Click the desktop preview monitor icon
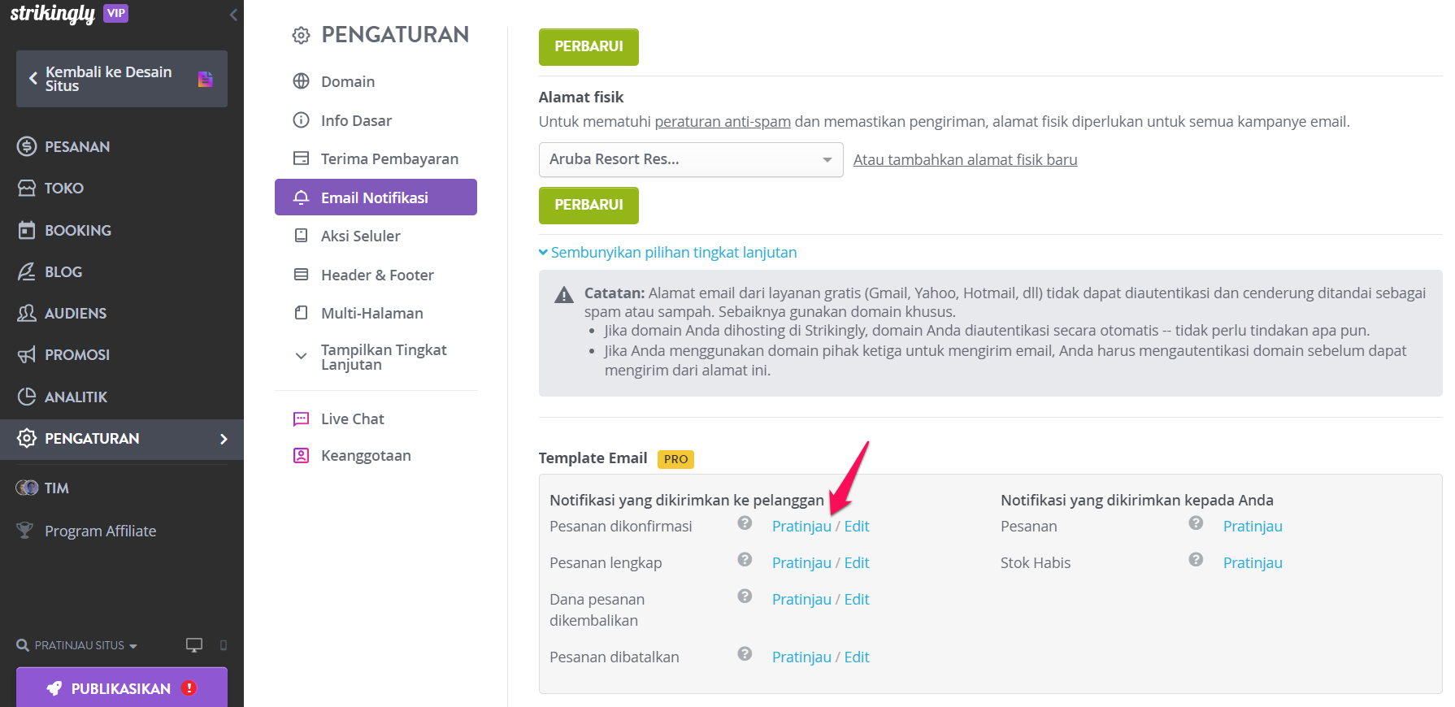Viewport: 1455px width, 707px height. click(194, 645)
